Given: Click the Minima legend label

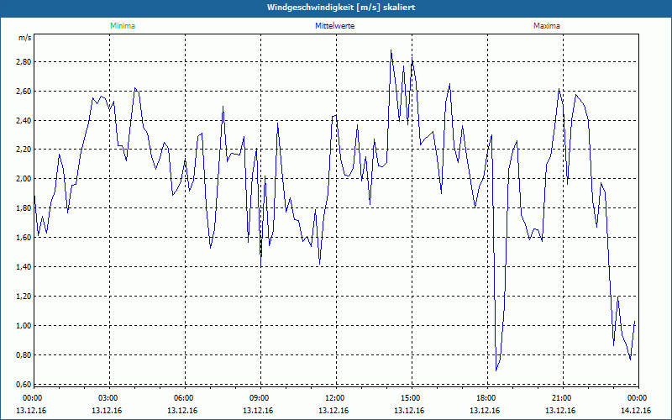Looking at the screenshot, I should (x=123, y=26).
